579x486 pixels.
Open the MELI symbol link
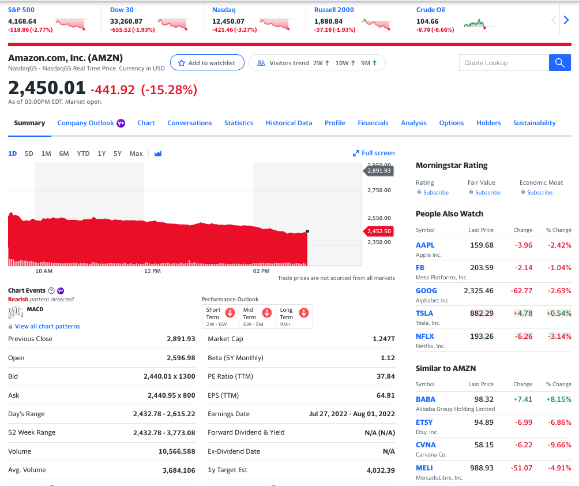[424, 468]
